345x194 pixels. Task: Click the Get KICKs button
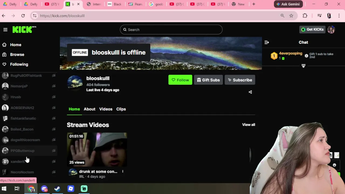pyautogui.click(x=312, y=30)
